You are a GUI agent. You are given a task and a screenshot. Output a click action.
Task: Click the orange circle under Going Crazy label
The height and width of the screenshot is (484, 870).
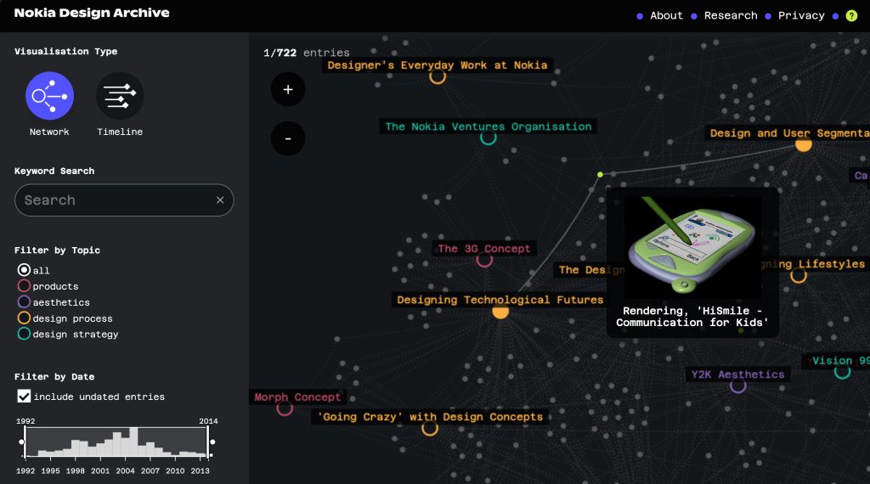430,428
